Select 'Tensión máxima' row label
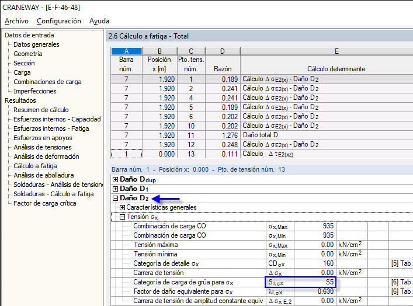413x306 pixels. tap(155, 245)
